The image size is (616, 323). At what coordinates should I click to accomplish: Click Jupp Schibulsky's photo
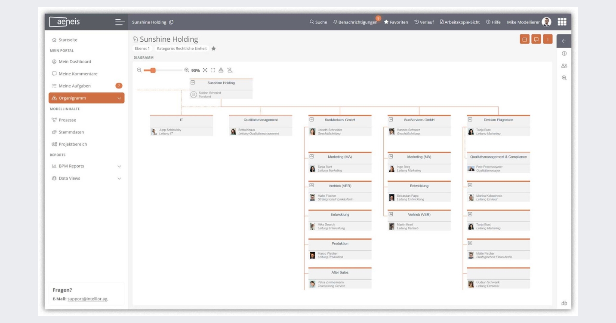point(154,132)
